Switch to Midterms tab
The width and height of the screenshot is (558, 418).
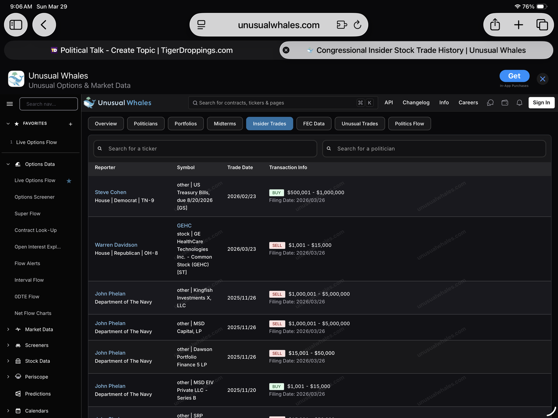[225, 124]
